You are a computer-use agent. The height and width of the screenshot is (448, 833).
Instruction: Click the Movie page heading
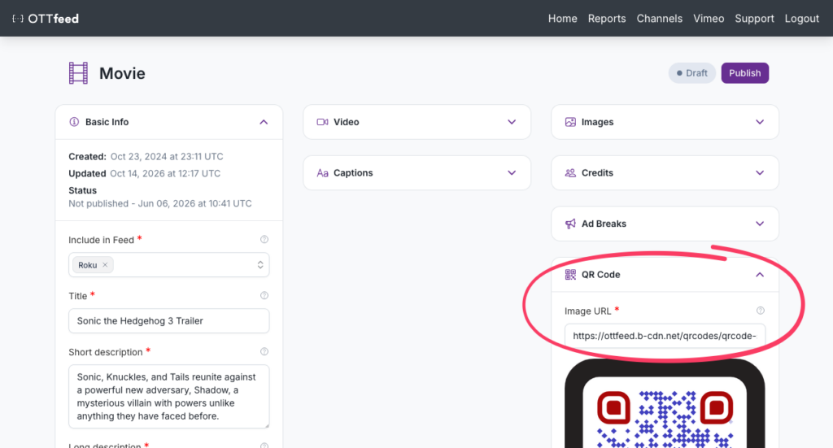pyautogui.click(x=122, y=73)
